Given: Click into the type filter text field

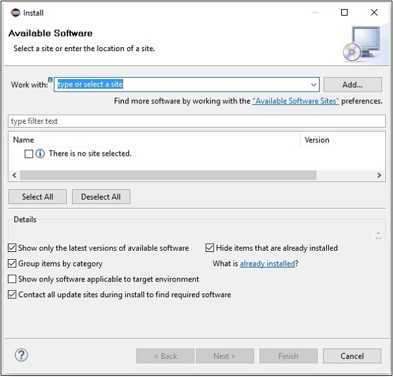Looking at the screenshot, I should click(x=196, y=122).
